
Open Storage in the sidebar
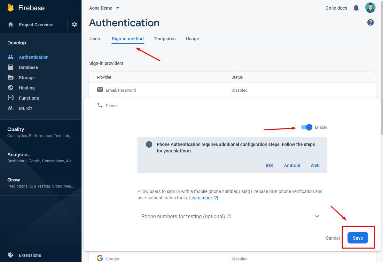coord(27,78)
